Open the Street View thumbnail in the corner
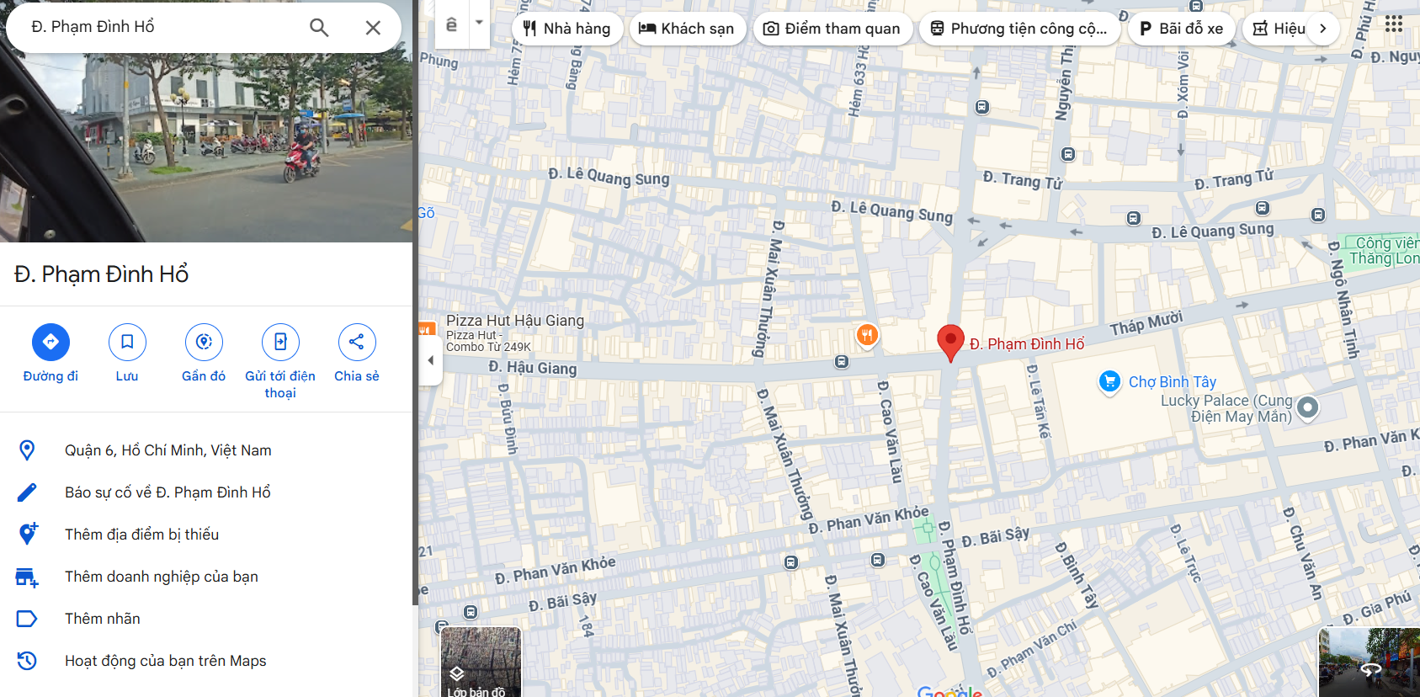 [x=1369, y=662]
